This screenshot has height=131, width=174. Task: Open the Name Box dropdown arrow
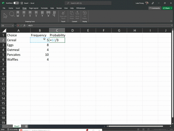(12, 25)
